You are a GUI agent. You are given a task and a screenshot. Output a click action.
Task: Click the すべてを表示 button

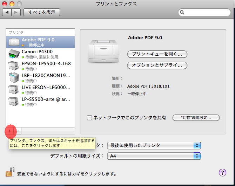pos(42,12)
